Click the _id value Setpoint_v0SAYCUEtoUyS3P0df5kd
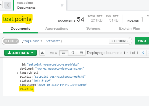Screen dimensions: 149x106 tap(53, 64)
